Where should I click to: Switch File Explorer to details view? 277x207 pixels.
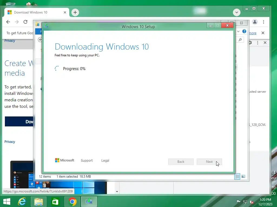click(x=237, y=176)
